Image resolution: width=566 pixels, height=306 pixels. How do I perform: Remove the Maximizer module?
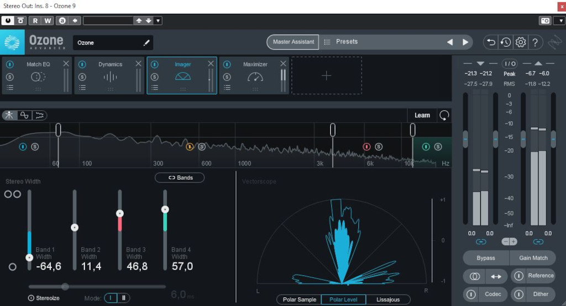pos(283,64)
